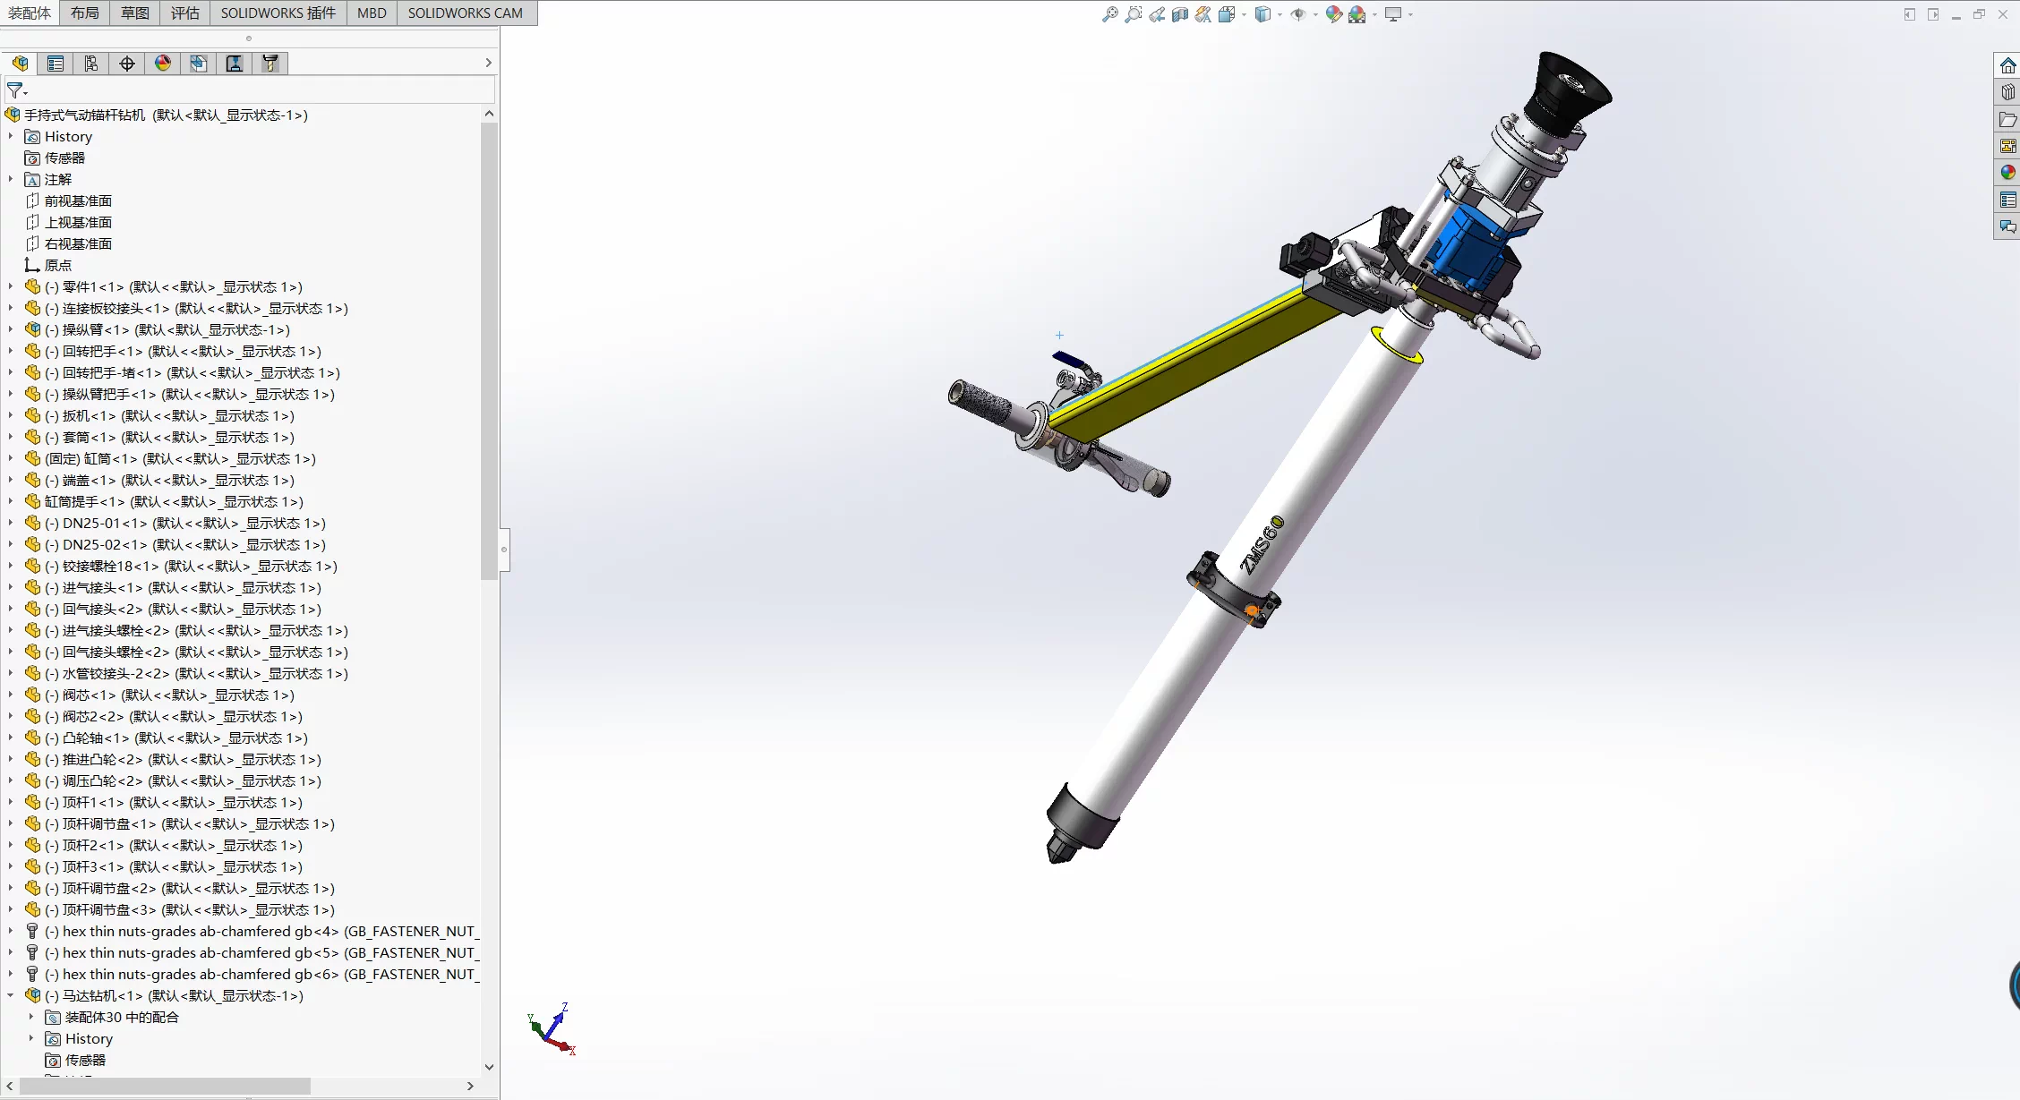Open the CAM operation tree tab
This screenshot has height=1100, width=2020.
(235, 63)
